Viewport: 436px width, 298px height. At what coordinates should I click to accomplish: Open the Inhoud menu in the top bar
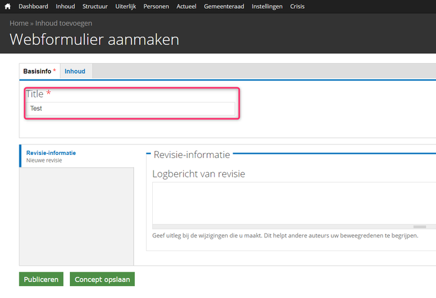[65, 6]
